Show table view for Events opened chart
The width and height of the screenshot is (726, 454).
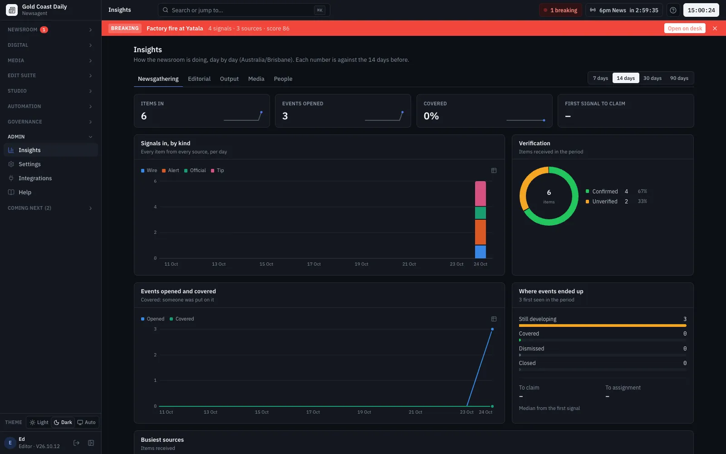[494, 319]
